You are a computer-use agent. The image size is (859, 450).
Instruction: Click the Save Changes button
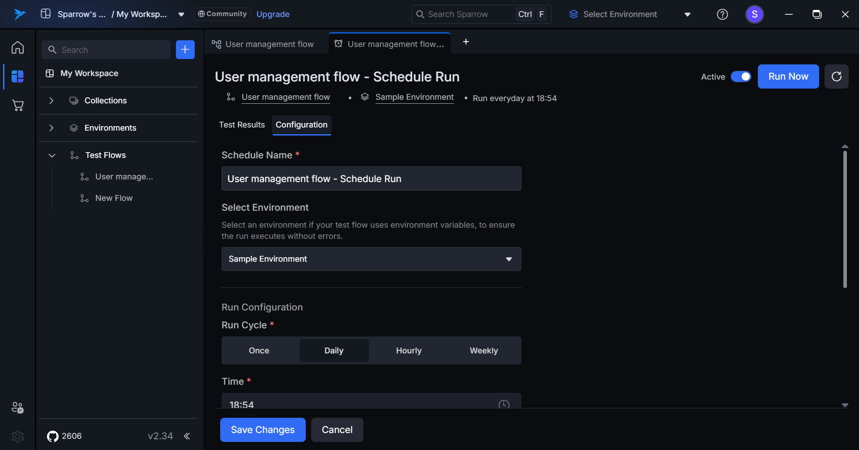coord(263,430)
